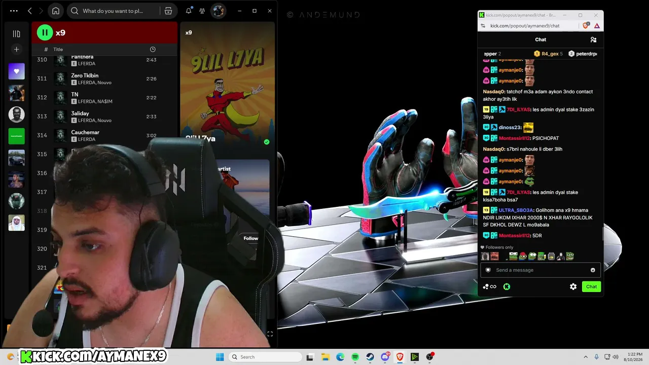
Task: Open File Explorer from the taskbar
Action: click(x=325, y=357)
